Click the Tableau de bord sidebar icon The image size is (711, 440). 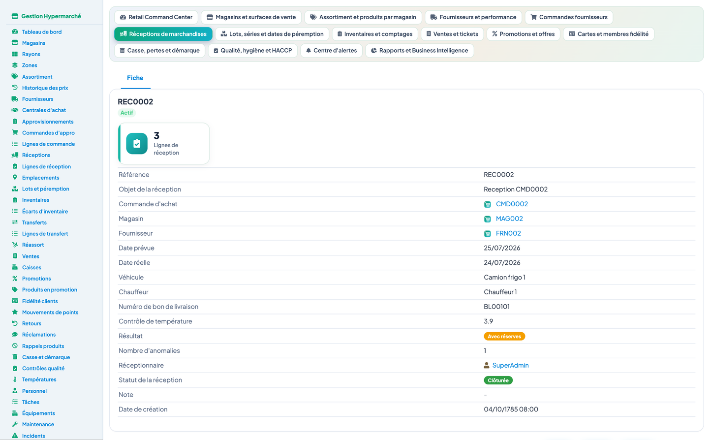[15, 32]
